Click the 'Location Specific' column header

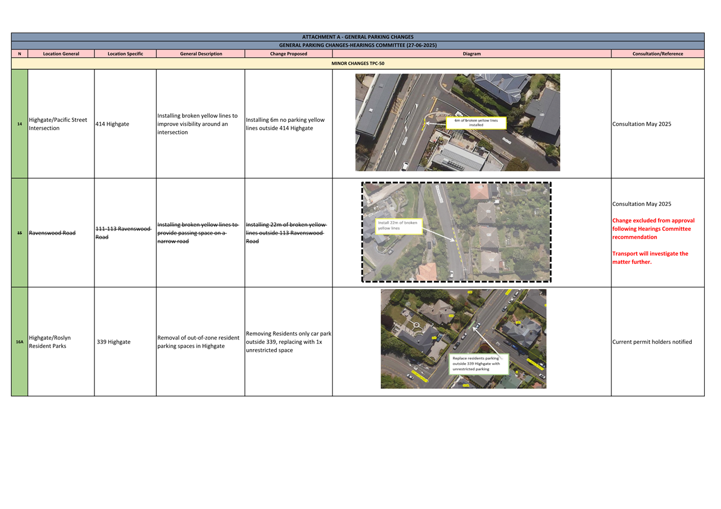tap(125, 54)
